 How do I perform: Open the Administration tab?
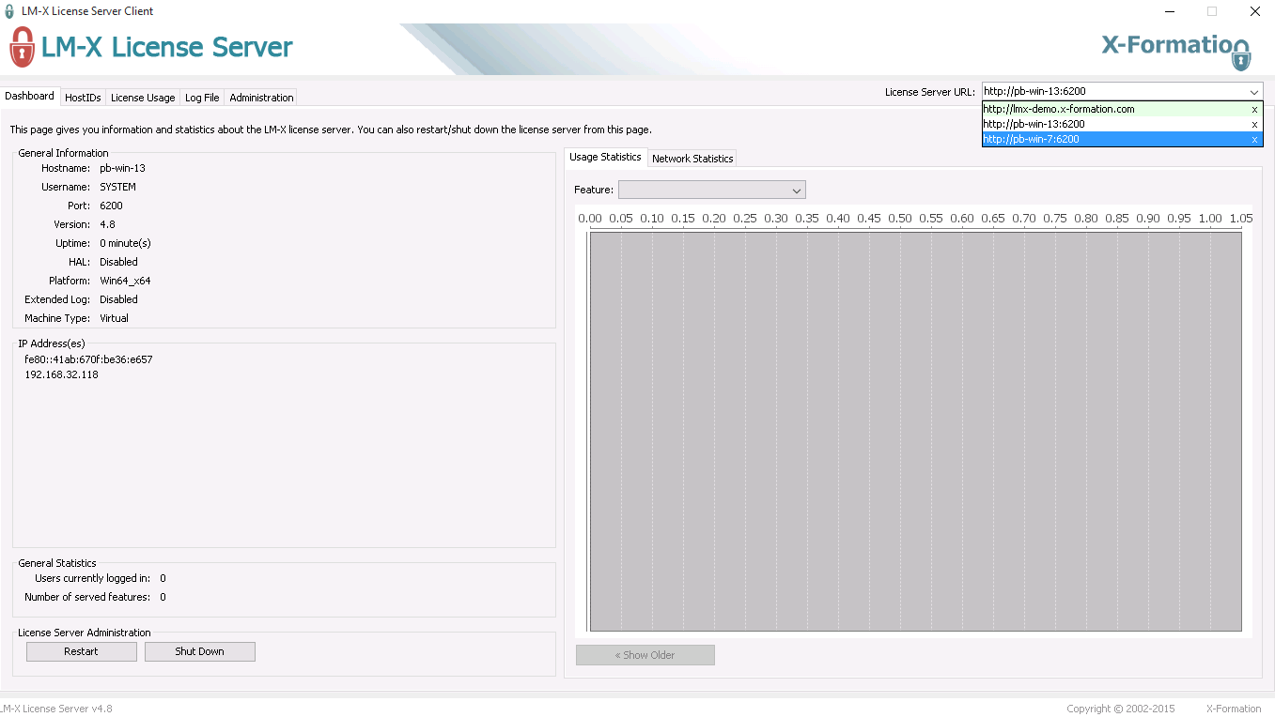point(261,98)
